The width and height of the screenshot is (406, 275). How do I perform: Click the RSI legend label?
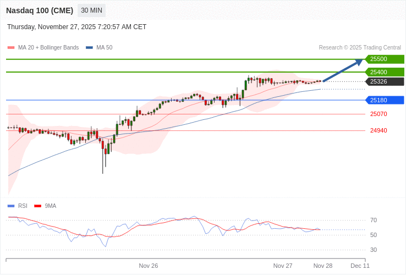pos(23,206)
